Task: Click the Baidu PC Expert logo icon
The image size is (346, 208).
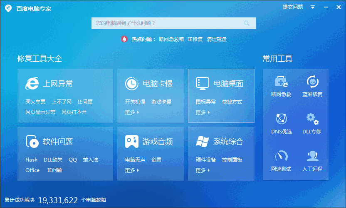Action: 8,8
